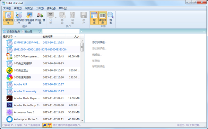Focus the program filter search box

(61, 31)
